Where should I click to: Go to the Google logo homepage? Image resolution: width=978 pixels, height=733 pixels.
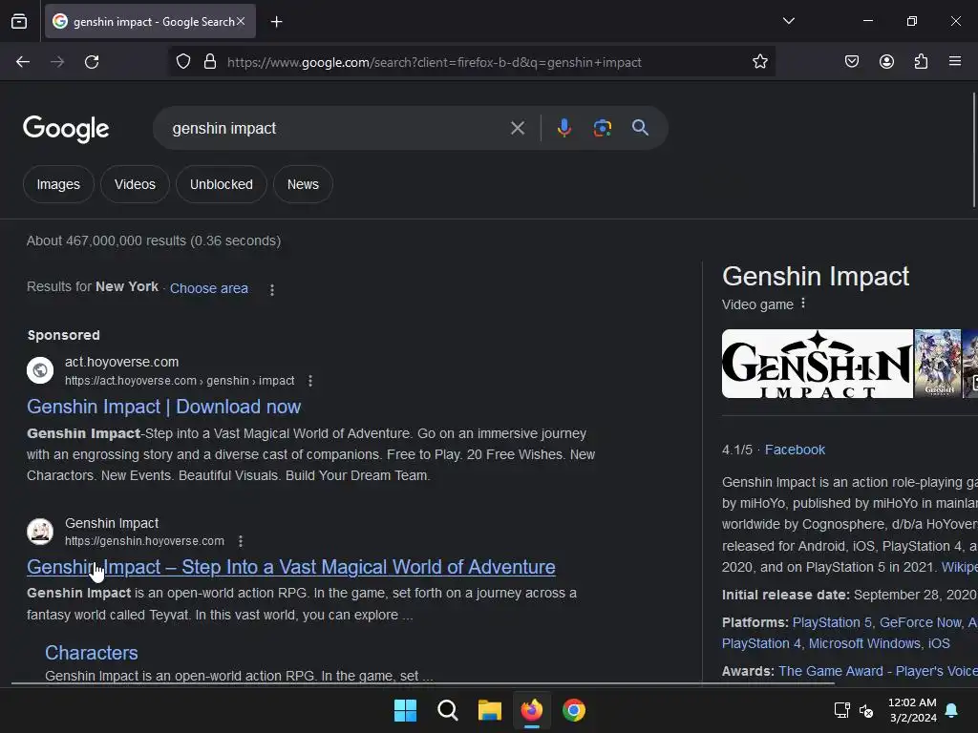tap(66, 129)
